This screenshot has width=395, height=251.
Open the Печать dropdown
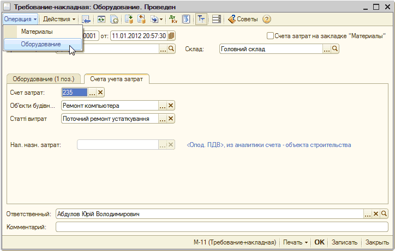point(295,242)
